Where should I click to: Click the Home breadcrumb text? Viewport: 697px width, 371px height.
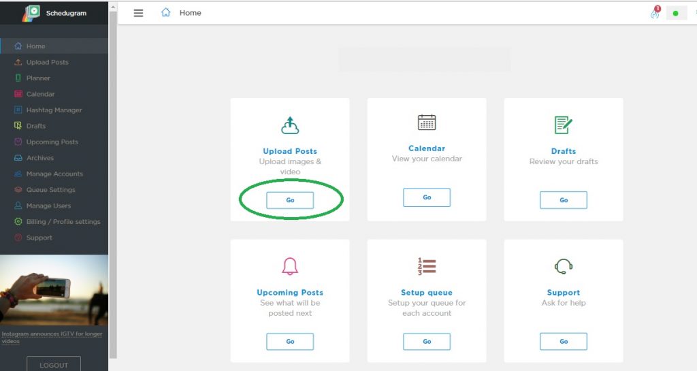[191, 13]
